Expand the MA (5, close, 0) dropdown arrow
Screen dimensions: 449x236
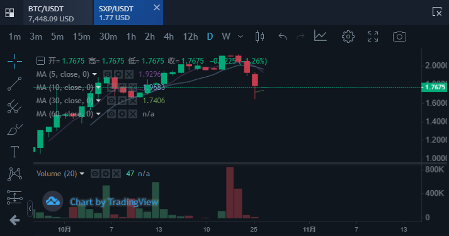coord(94,74)
